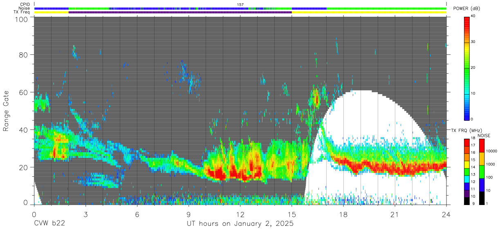The height and width of the screenshot is (232, 502).
Task: Click the green 100–1000 NOISE legend swatch
Action: click(x=482, y=171)
